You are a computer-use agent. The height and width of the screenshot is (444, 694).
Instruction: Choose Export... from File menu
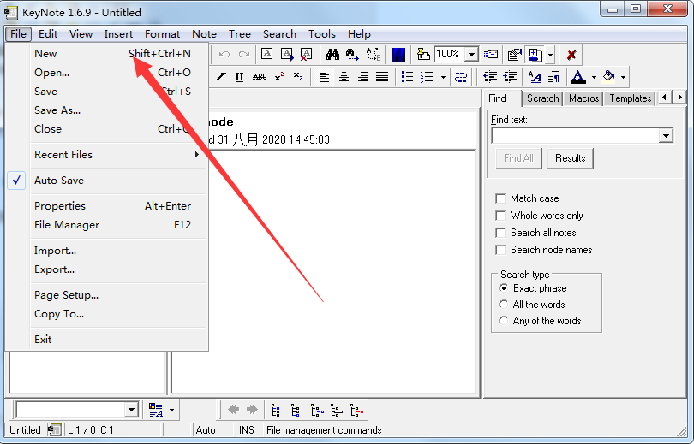click(106, 269)
